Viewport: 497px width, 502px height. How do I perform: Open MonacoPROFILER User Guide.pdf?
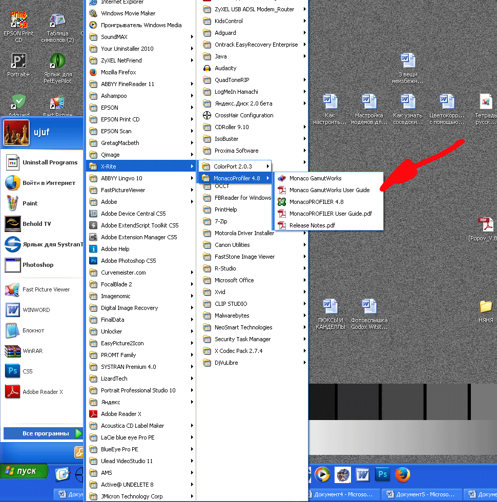(328, 214)
